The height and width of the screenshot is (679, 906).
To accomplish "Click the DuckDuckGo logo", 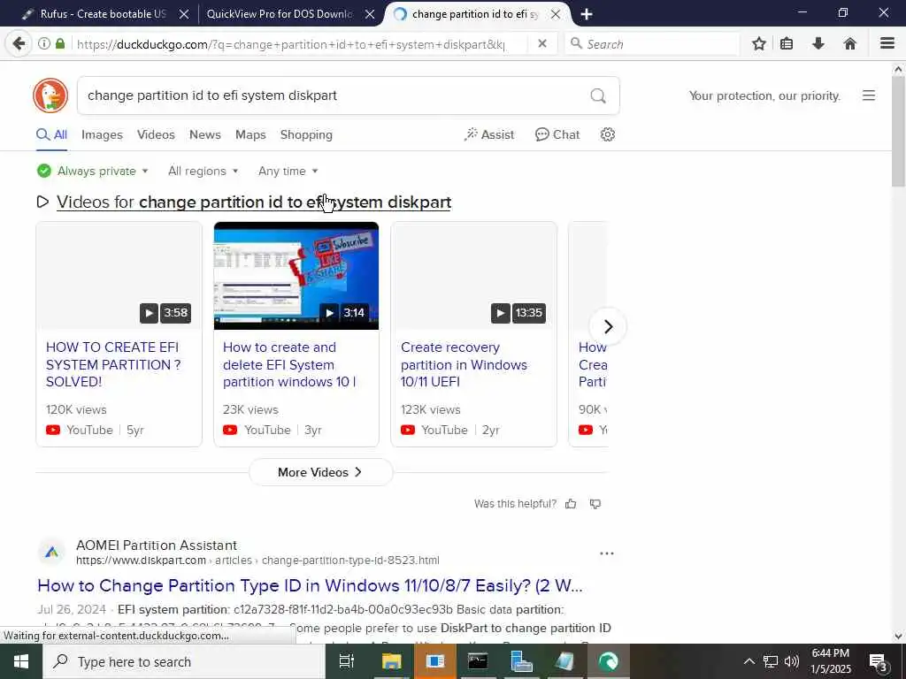I will point(50,95).
